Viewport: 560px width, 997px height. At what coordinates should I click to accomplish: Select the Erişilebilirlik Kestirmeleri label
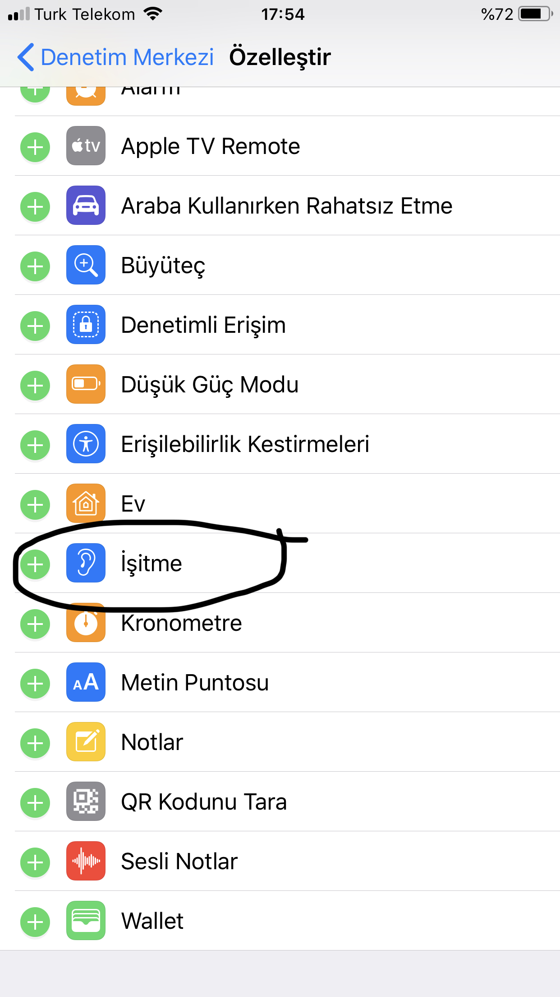(x=245, y=444)
